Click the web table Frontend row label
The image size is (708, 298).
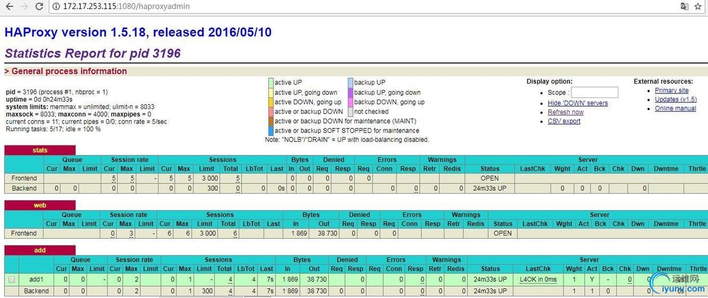(x=24, y=233)
